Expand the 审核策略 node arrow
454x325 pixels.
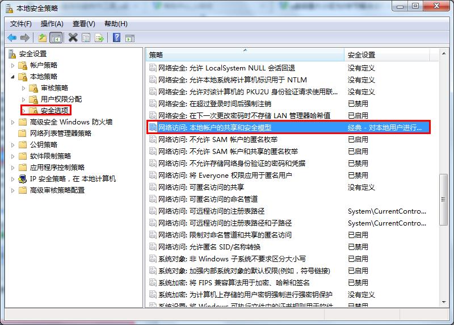tap(24, 88)
